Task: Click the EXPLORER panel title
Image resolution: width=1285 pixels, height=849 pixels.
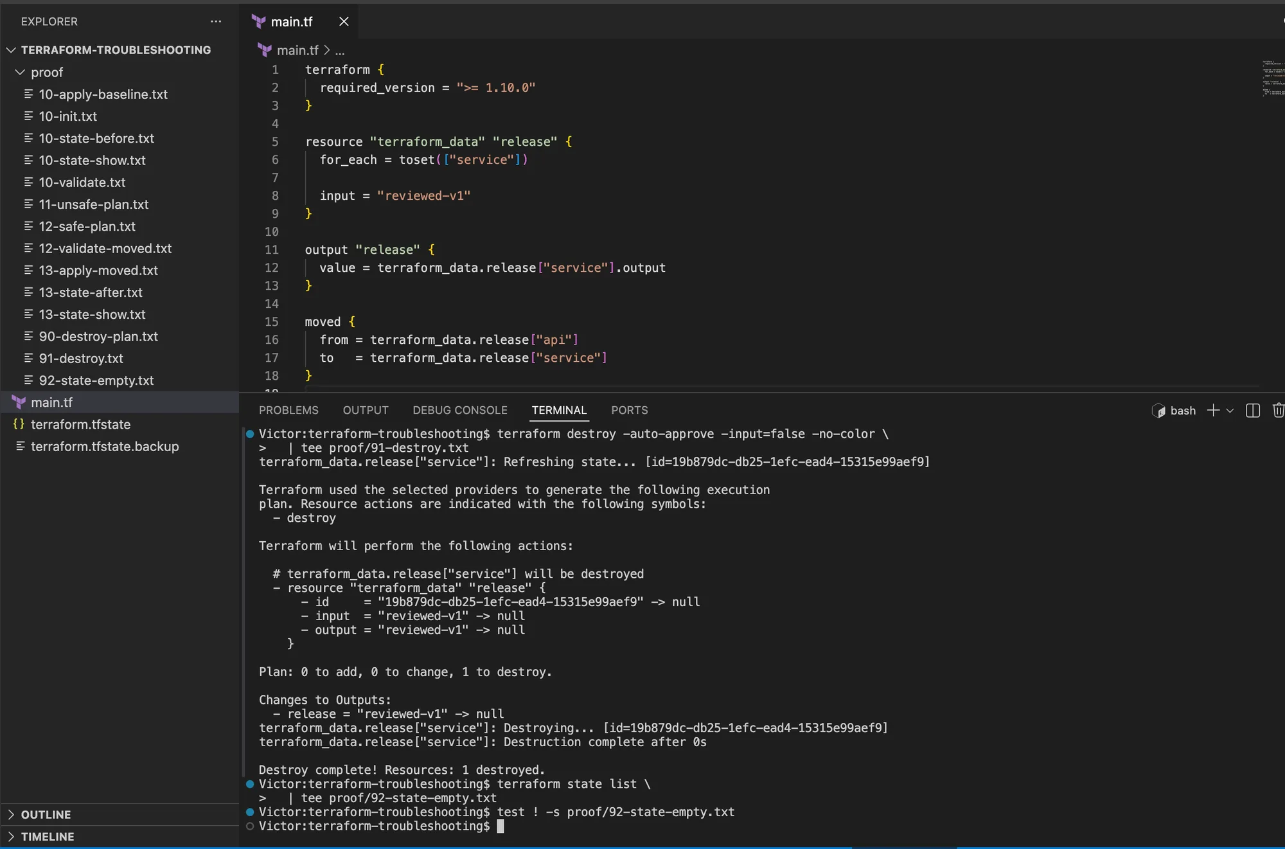Action: (49, 21)
